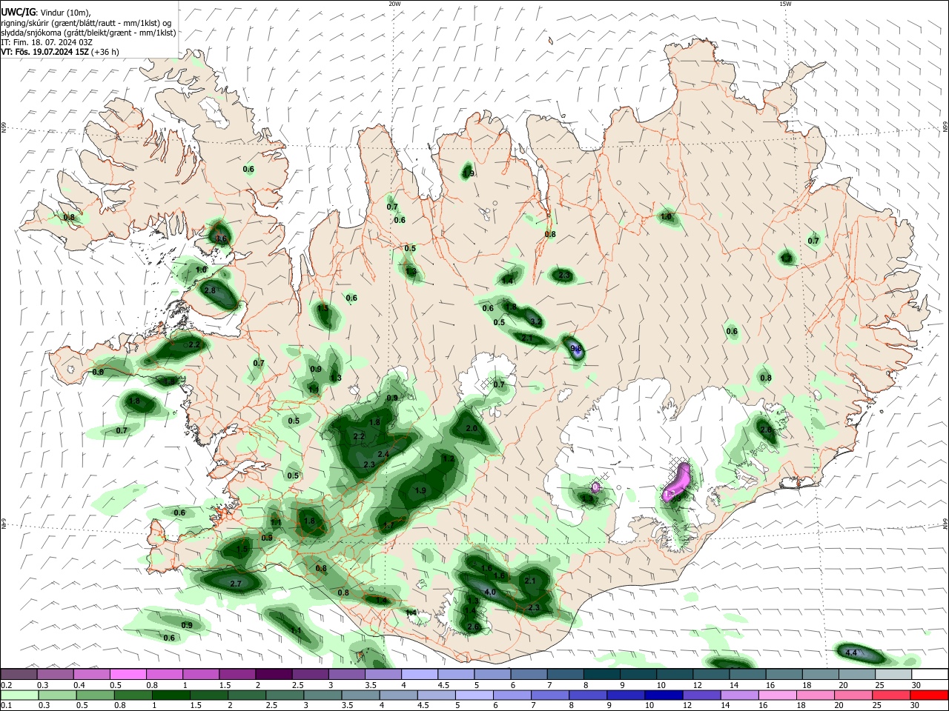The height and width of the screenshot is (711, 949).
Task: Select the darkest green 1–1.5 rain swatch
Action: click(171, 695)
